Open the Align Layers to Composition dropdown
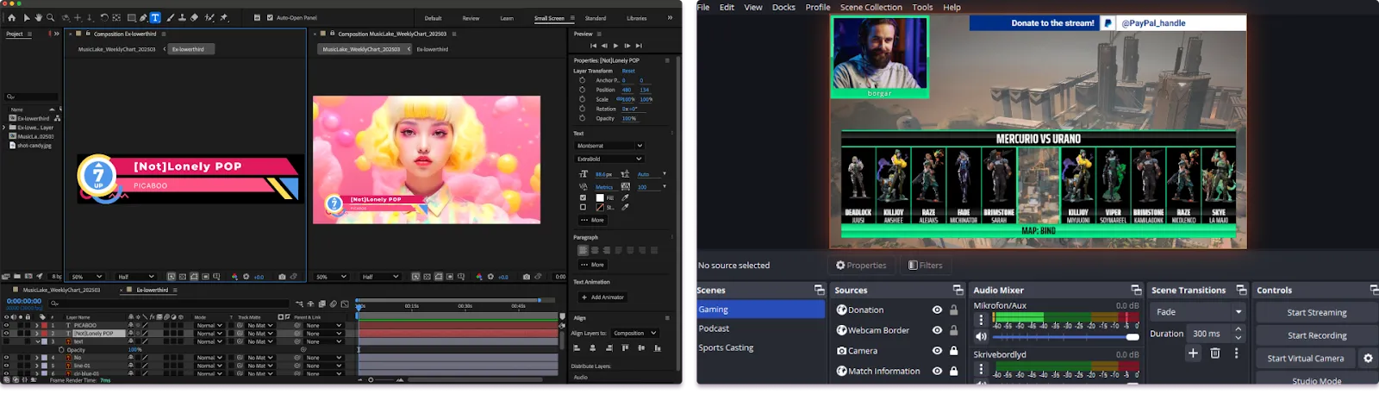Viewport: 1379px width, 394px height. tap(635, 333)
